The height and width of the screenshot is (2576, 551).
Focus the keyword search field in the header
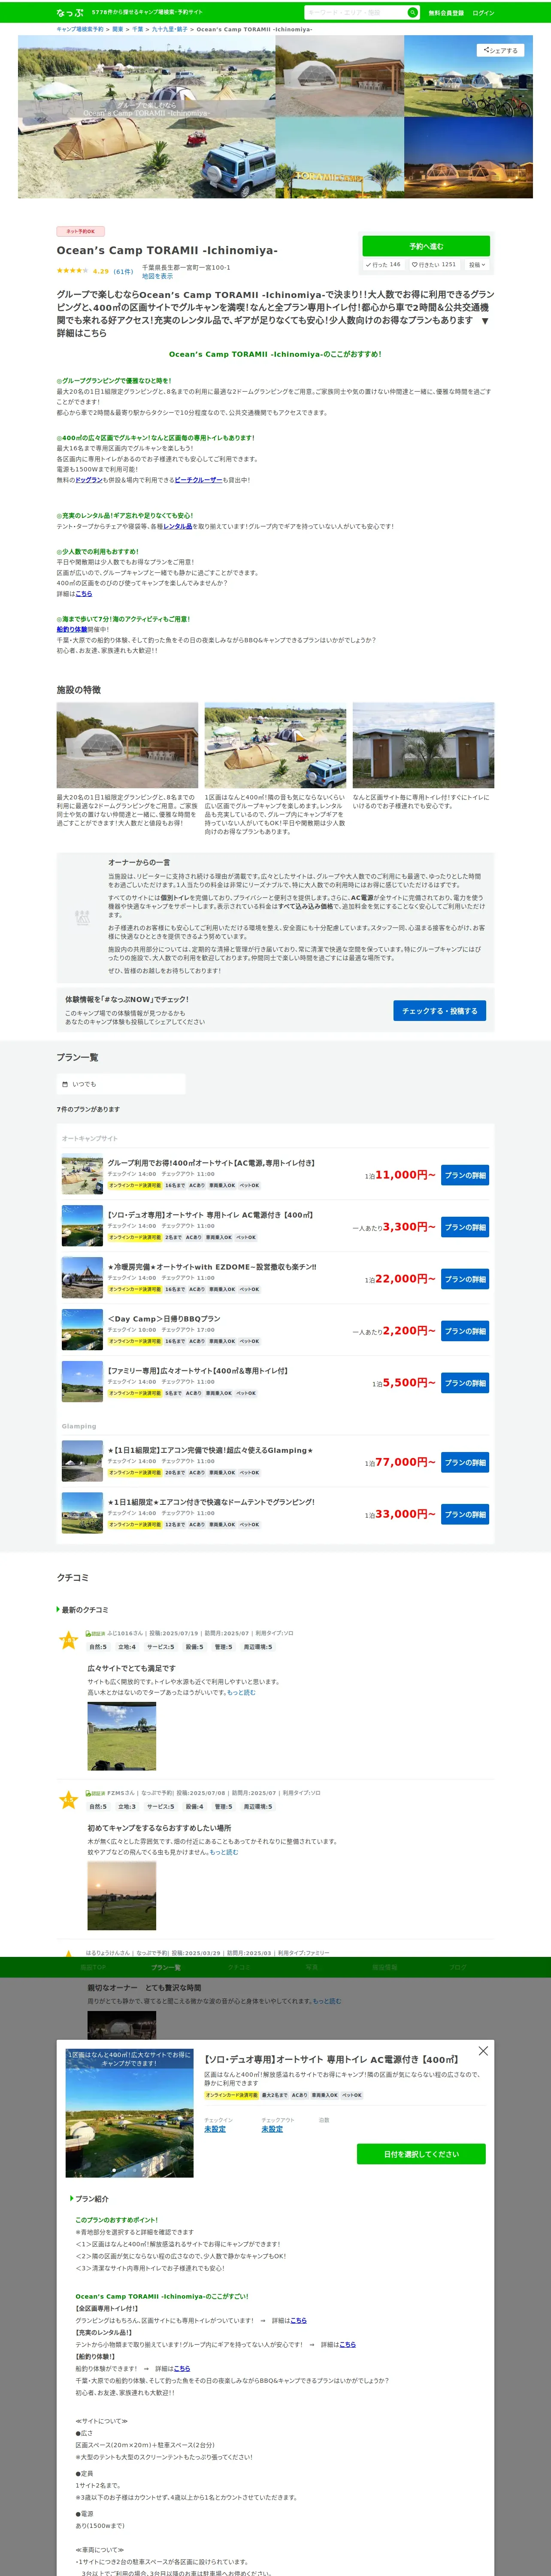[x=356, y=13]
